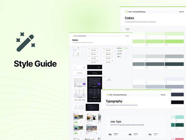The width and height of the screenshot is (186, 140).
Task: Click Devarust label on the Colors header
Action: click(x=181, y=12)
